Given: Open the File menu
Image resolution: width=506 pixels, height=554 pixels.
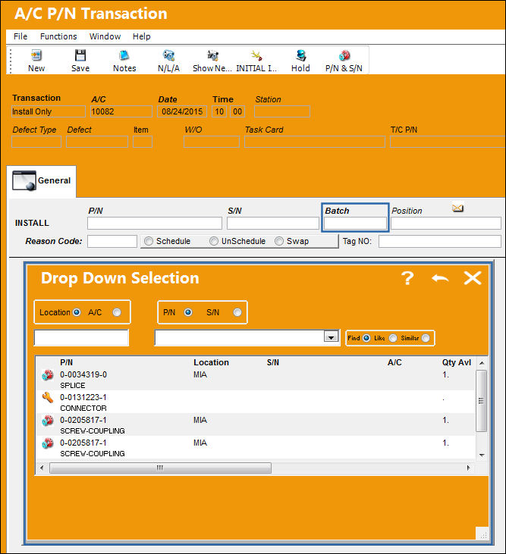Looking at the screenshot, I should point(20,36).
